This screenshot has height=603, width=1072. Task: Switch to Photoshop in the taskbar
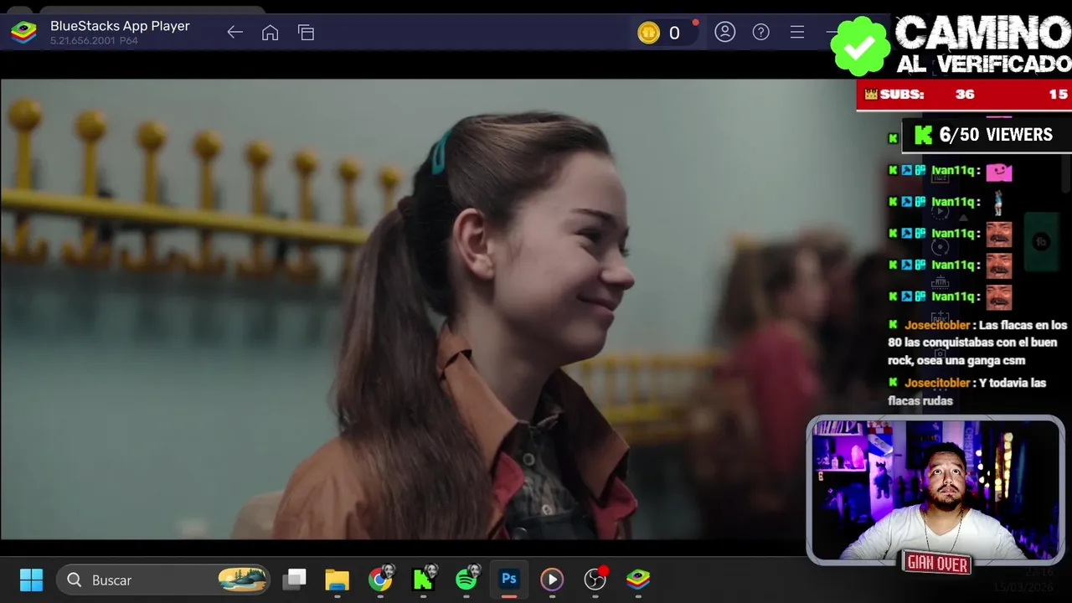point(508,579)
